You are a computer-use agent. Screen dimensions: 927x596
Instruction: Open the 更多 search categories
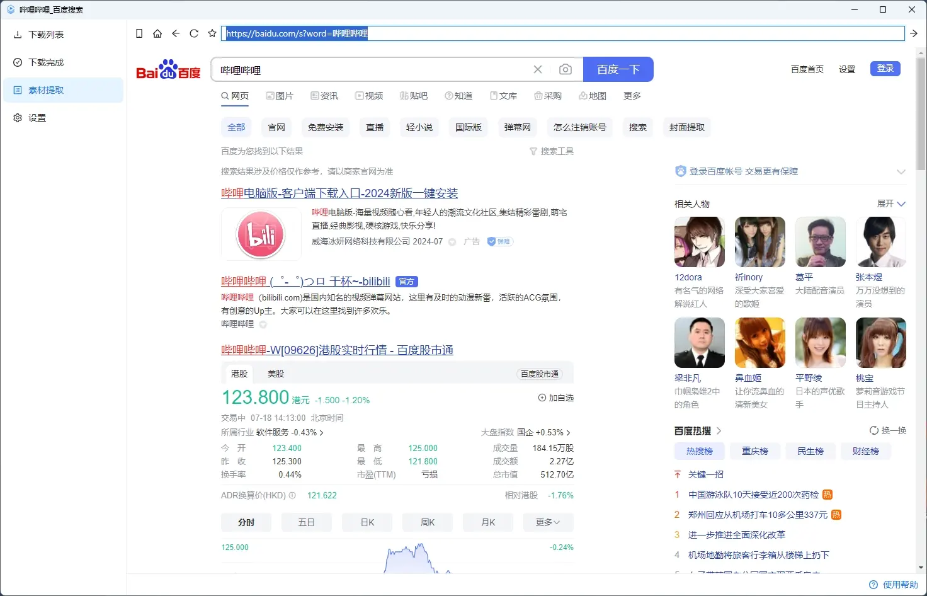tap(632, 96)
